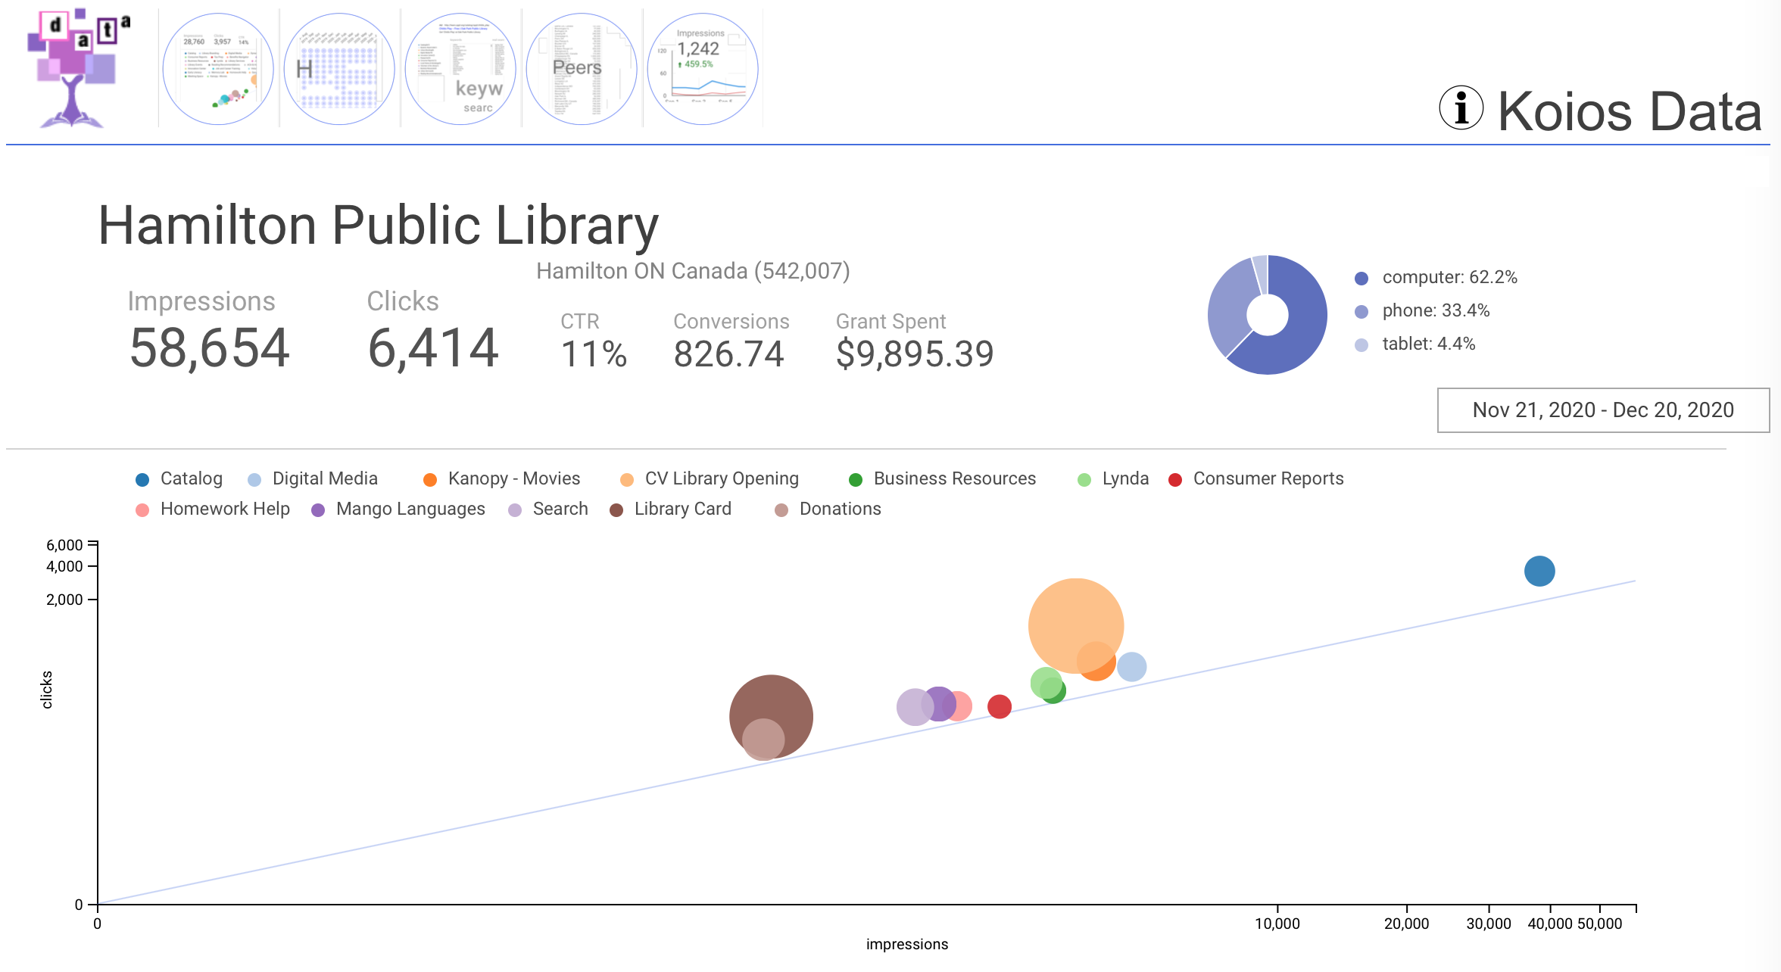Click the info icon beside Koios Data
This screenshot has height=972, width=1781.
coord(1461,108)
